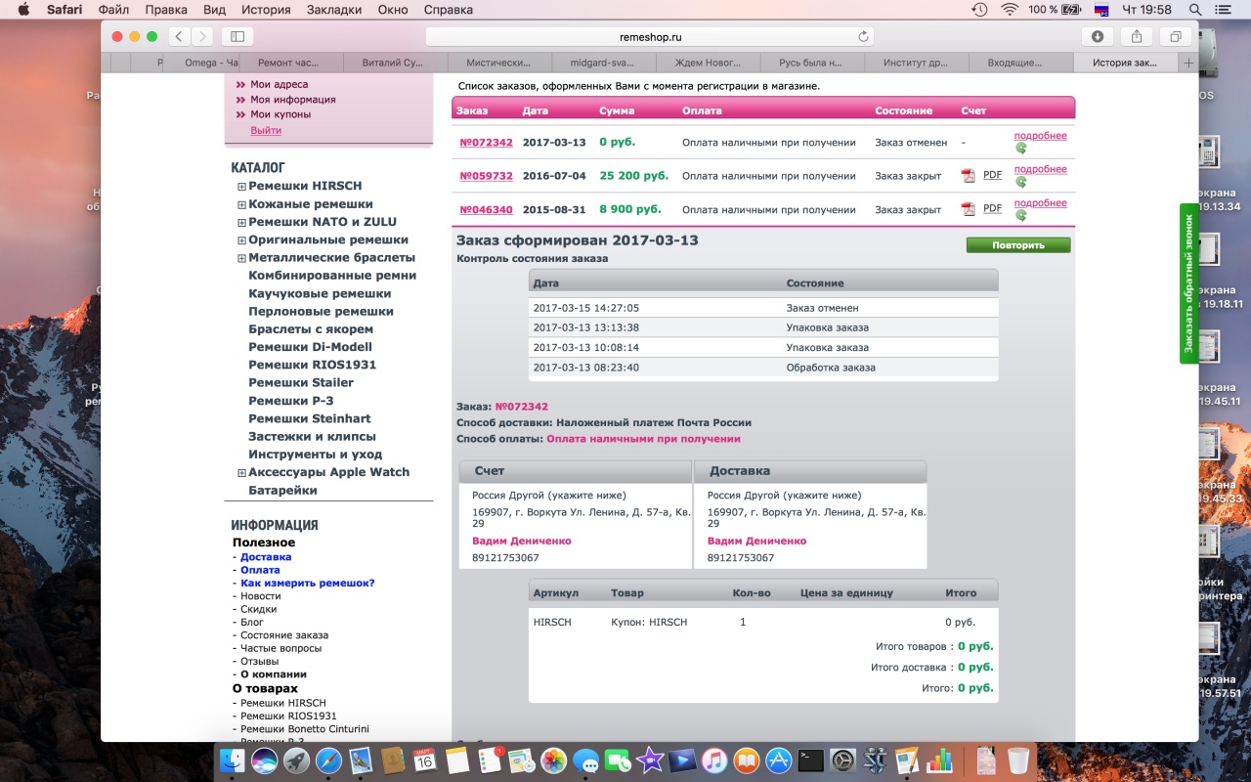Launch App Store from the Dock
The image size is (1251, 782).
[778, 760]
